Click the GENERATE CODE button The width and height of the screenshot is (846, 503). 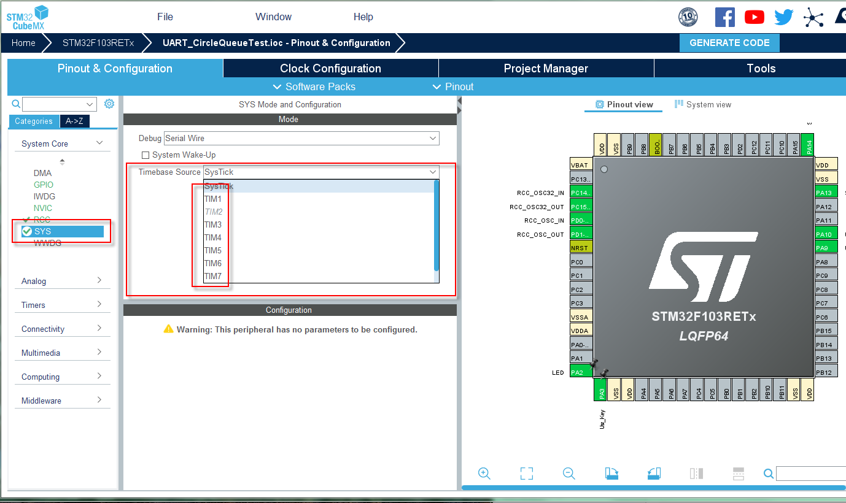(x=729, y=43)
